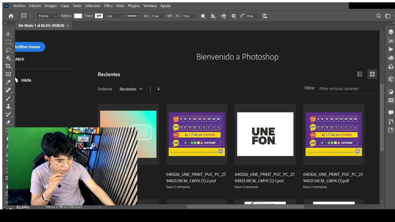The image size is (395, 222).
Task: Switch recents to list view
Action: [360, 74]
